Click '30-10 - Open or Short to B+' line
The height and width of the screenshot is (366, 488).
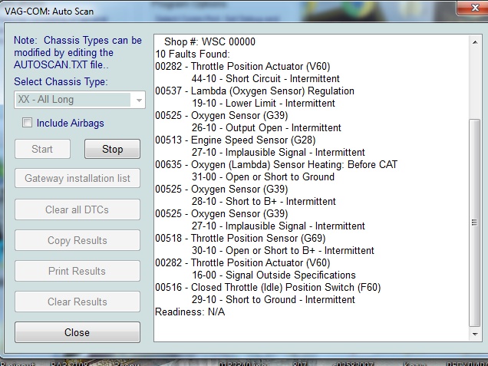[283, 251]
